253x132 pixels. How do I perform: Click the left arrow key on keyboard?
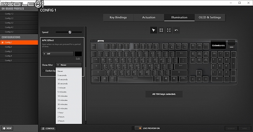tap(193, 79)
